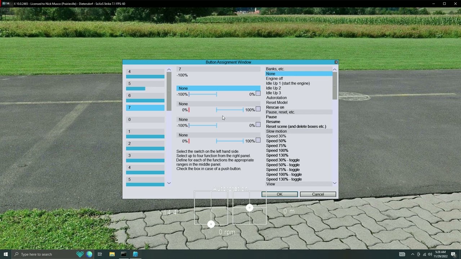The height and width of the screenshot is (259, 461).
Task: Open the blue simulator app taskbar icon
Action: coord(135,254)
